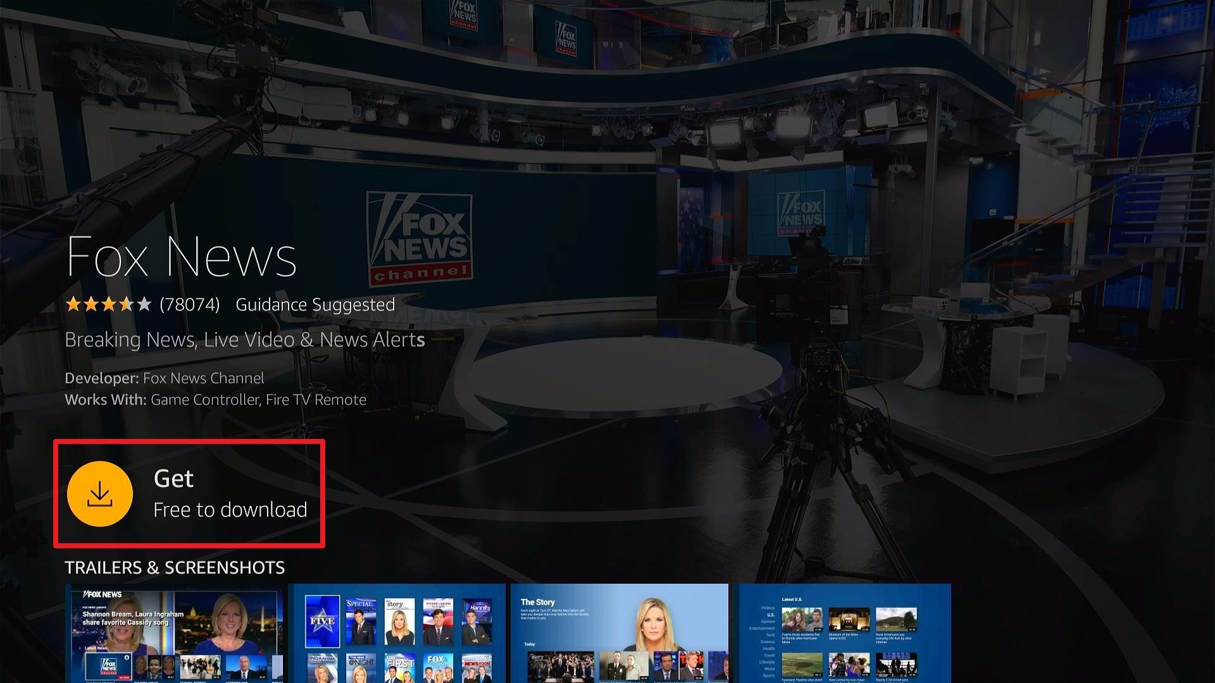
Task: Click the developer name Fox News Channel
Action: click(x=204, y=378)
